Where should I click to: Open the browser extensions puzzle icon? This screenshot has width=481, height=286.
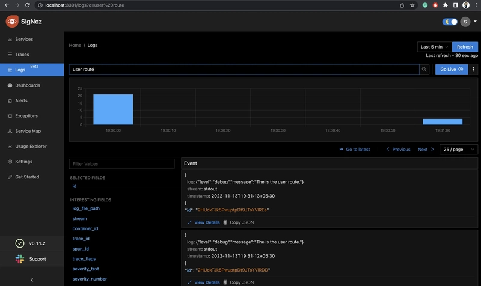446,5
